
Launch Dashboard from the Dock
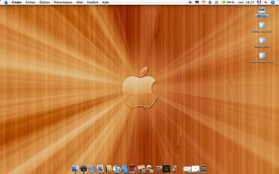(84, 169)
